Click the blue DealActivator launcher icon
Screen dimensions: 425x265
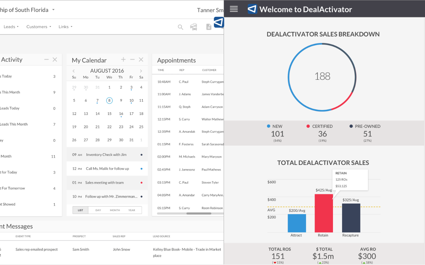[219, 22]
